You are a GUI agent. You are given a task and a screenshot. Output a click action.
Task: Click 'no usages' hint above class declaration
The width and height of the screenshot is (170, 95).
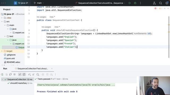[x=41, y=17]
